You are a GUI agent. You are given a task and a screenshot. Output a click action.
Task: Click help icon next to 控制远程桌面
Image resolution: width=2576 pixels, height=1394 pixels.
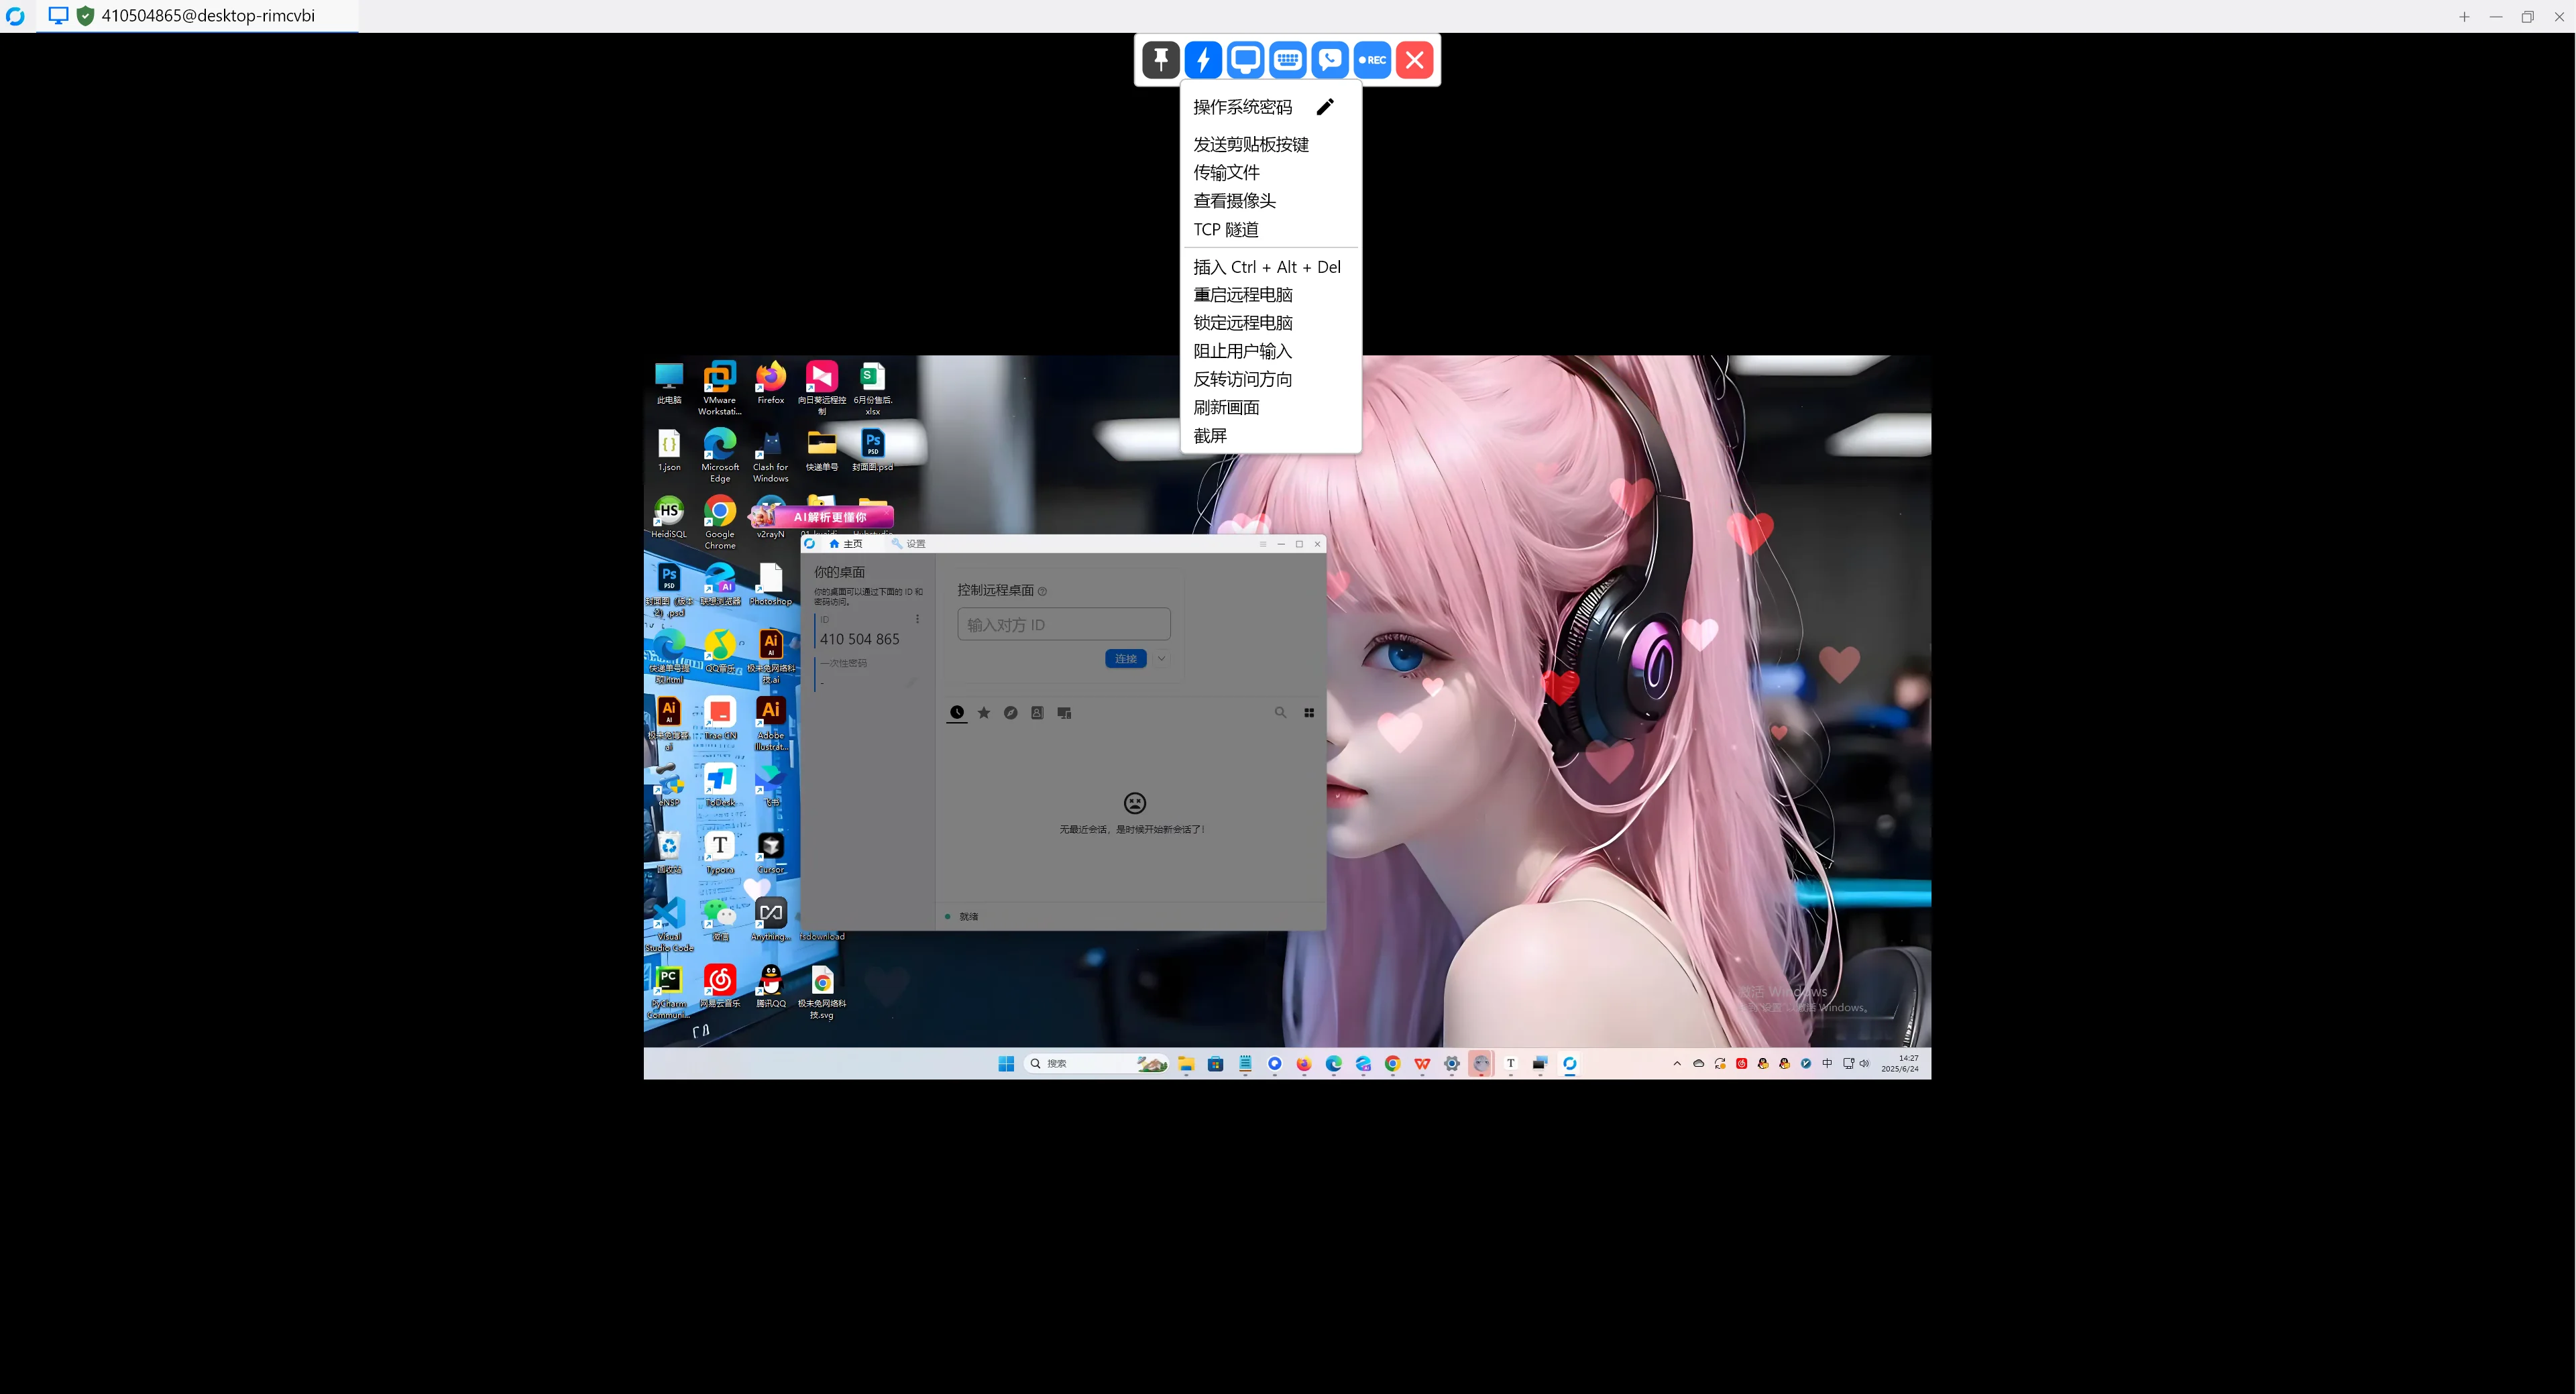click(x=1042, y=591)
